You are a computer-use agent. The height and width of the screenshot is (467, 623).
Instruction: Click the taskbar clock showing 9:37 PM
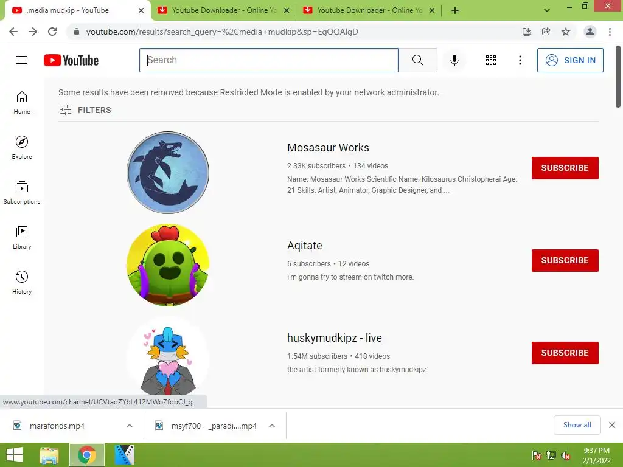point(596,455)
